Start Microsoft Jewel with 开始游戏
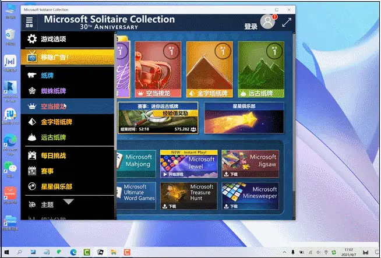This screenshot has width=381, height=258. (174, 174)
